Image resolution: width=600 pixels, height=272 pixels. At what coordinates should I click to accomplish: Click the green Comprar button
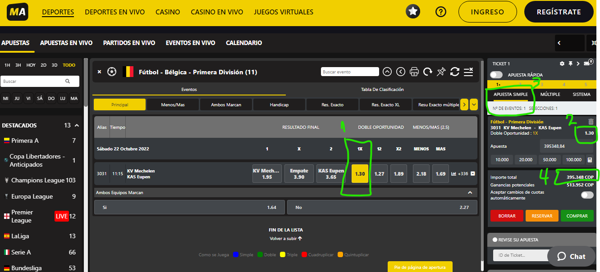coord(577,216)
